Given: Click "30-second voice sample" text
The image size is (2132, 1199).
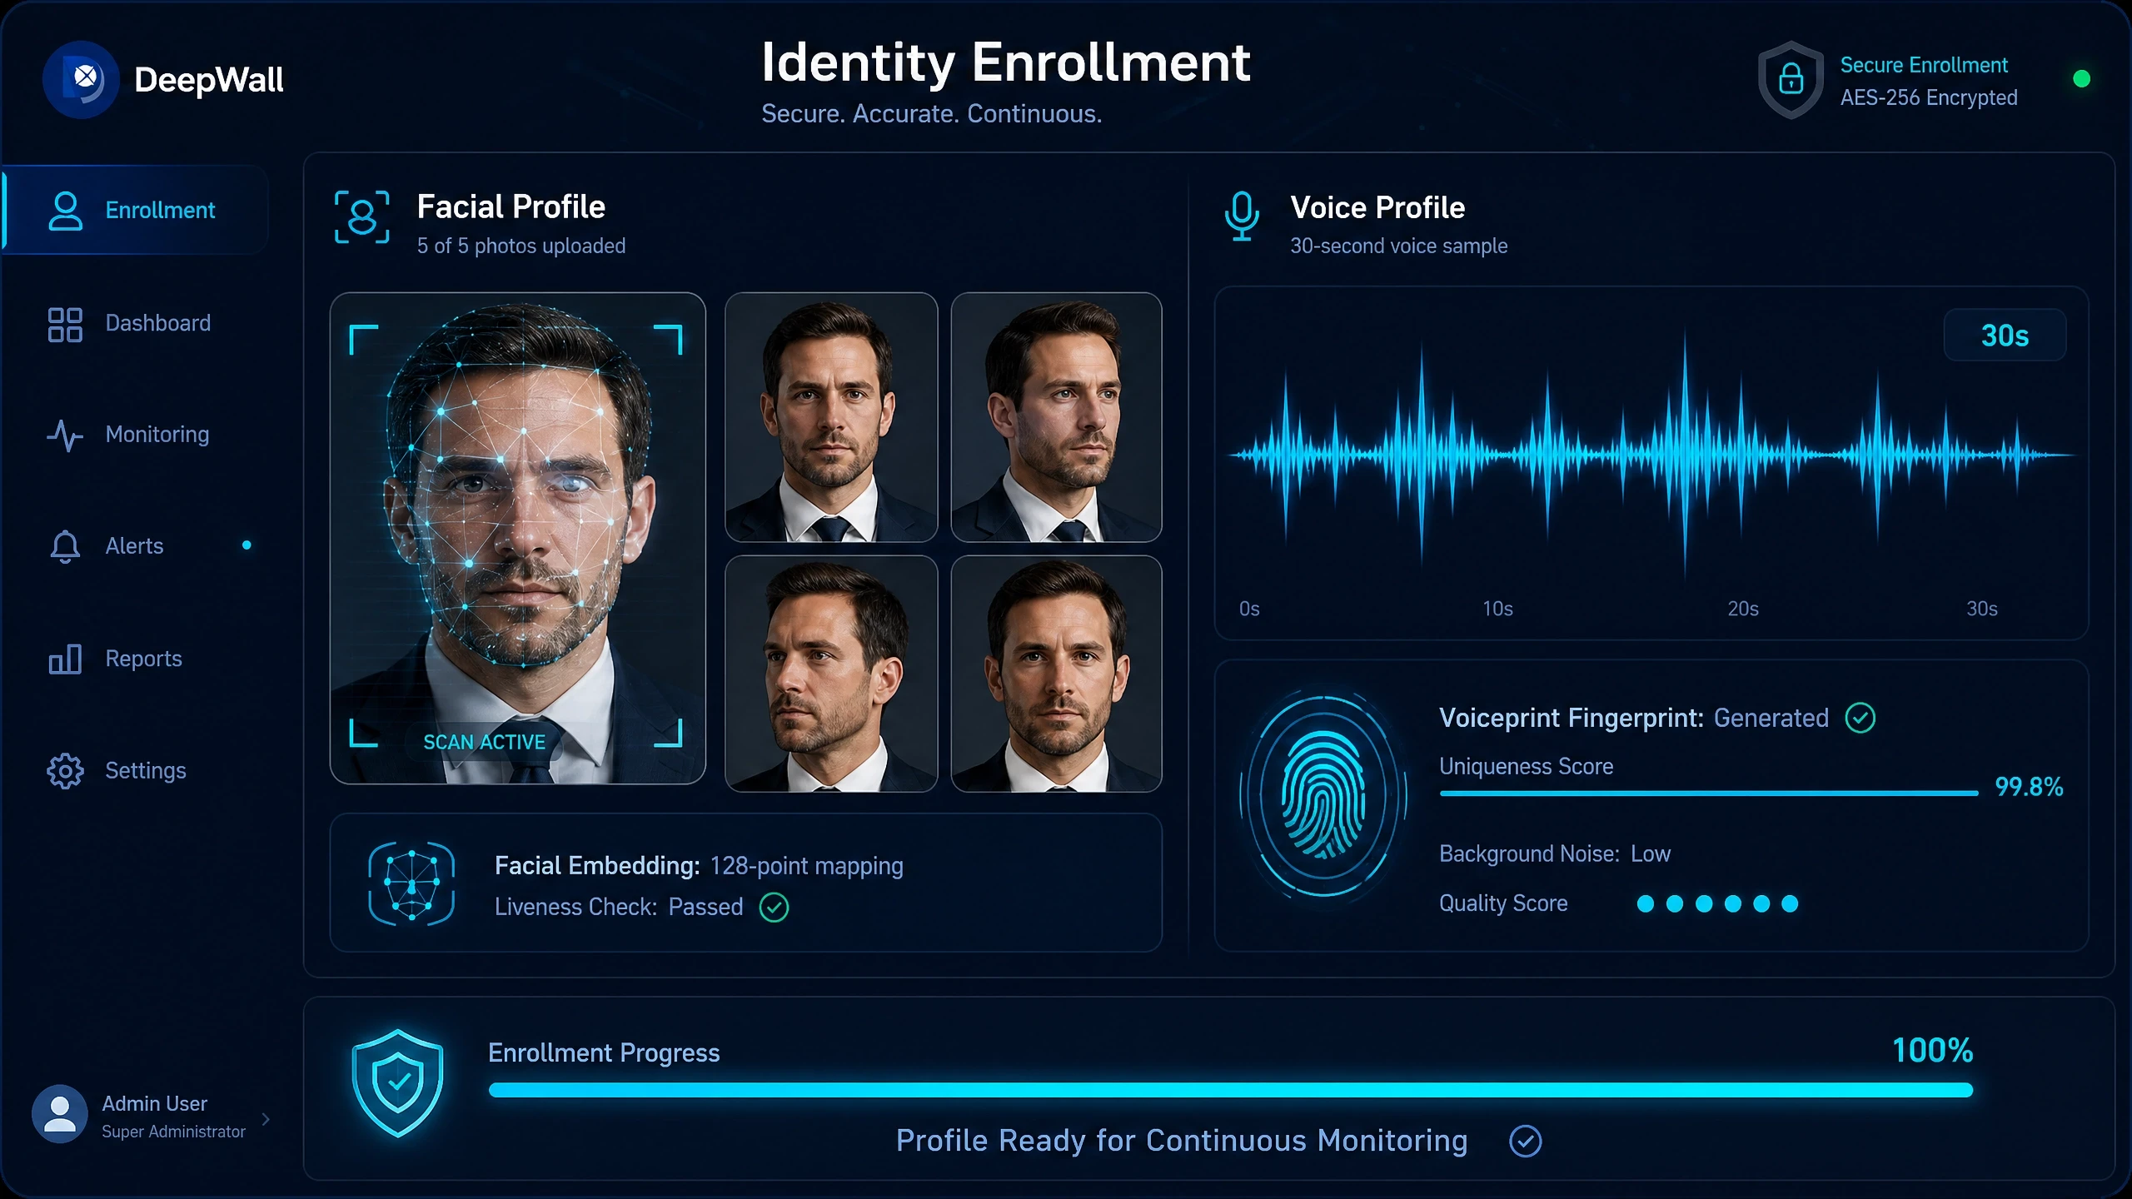Looking at the screenshot, I should (x=1399, y=246).
